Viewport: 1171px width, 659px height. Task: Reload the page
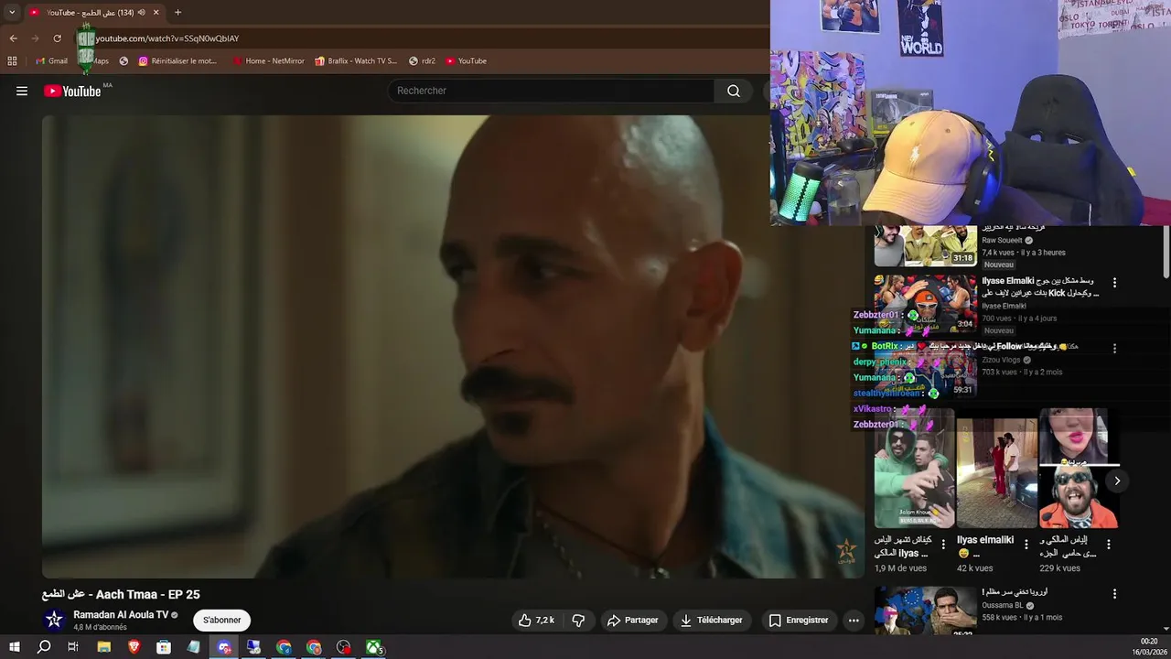[x=57, y=38]
